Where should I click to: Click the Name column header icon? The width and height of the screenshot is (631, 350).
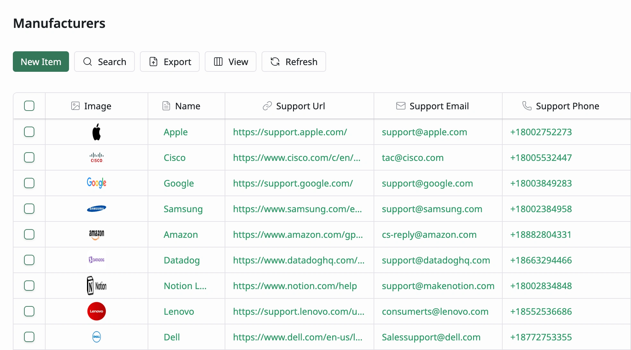166,106
